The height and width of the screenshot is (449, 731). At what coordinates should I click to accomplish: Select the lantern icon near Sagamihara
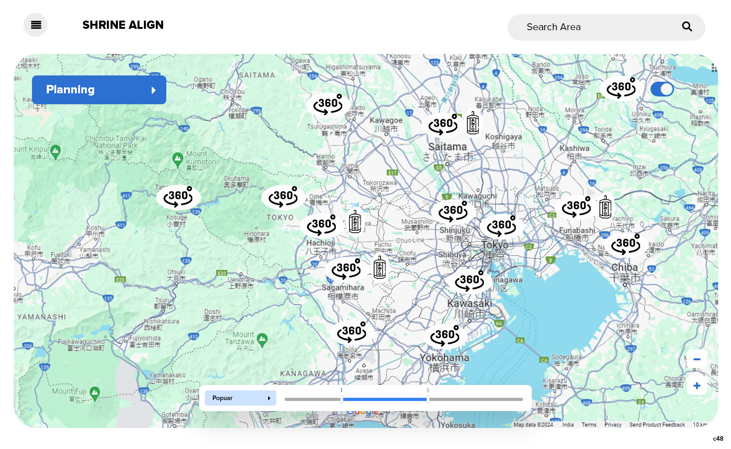coord(379,268)
